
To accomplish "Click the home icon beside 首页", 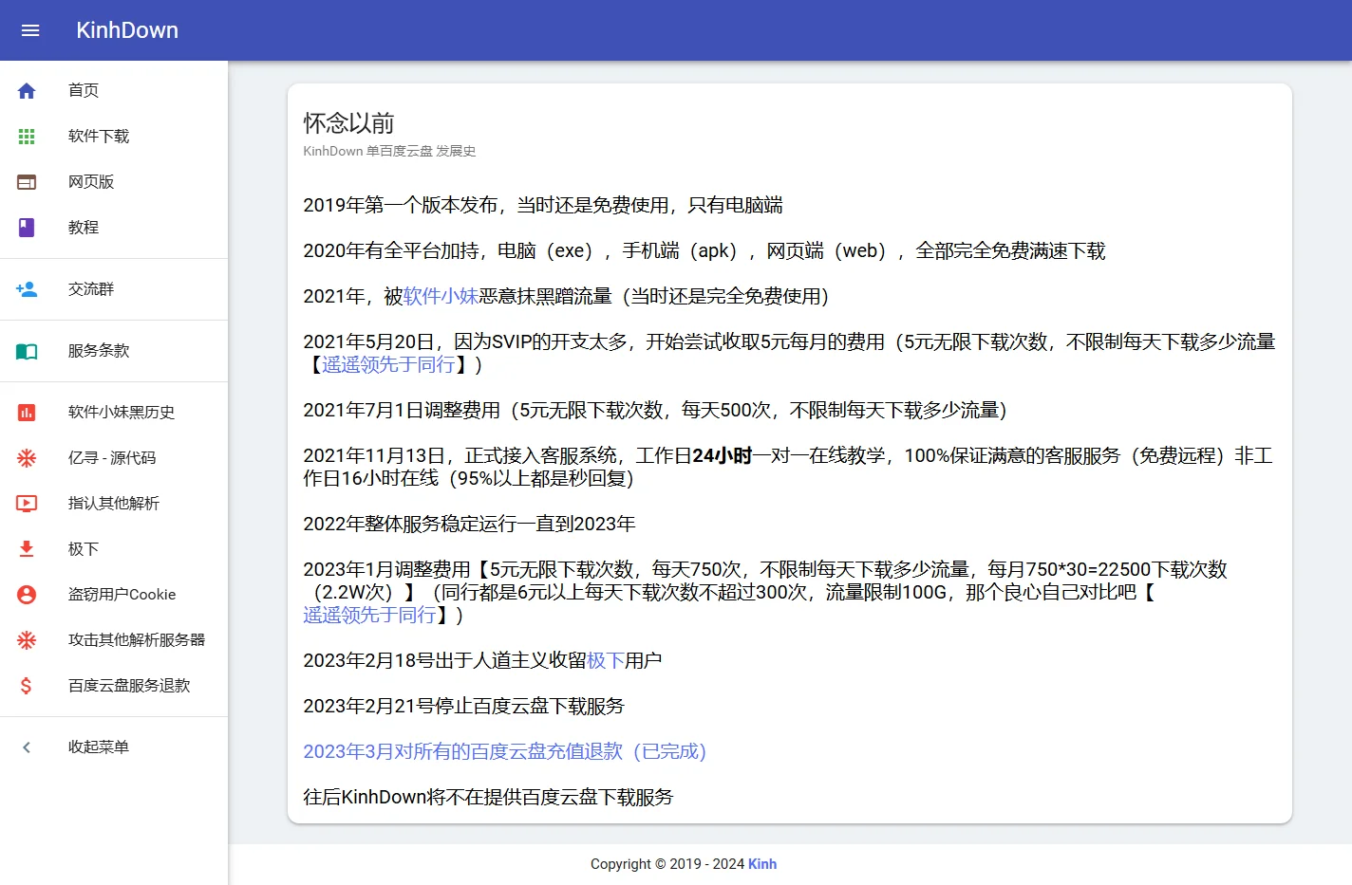I will 27,91.
